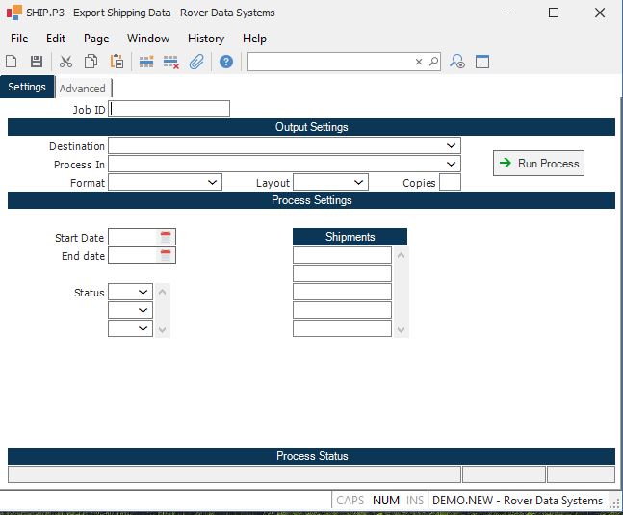Expand the Destination dropdown
This screenshot has width=623, height=515.
(x=452, y=145)
